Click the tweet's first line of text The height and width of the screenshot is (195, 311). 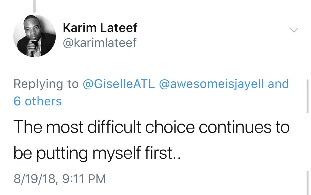pos(151,127)
